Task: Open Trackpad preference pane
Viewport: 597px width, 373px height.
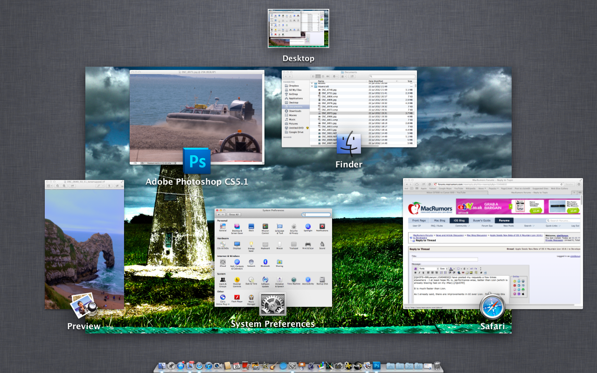Action: [294, 245]
